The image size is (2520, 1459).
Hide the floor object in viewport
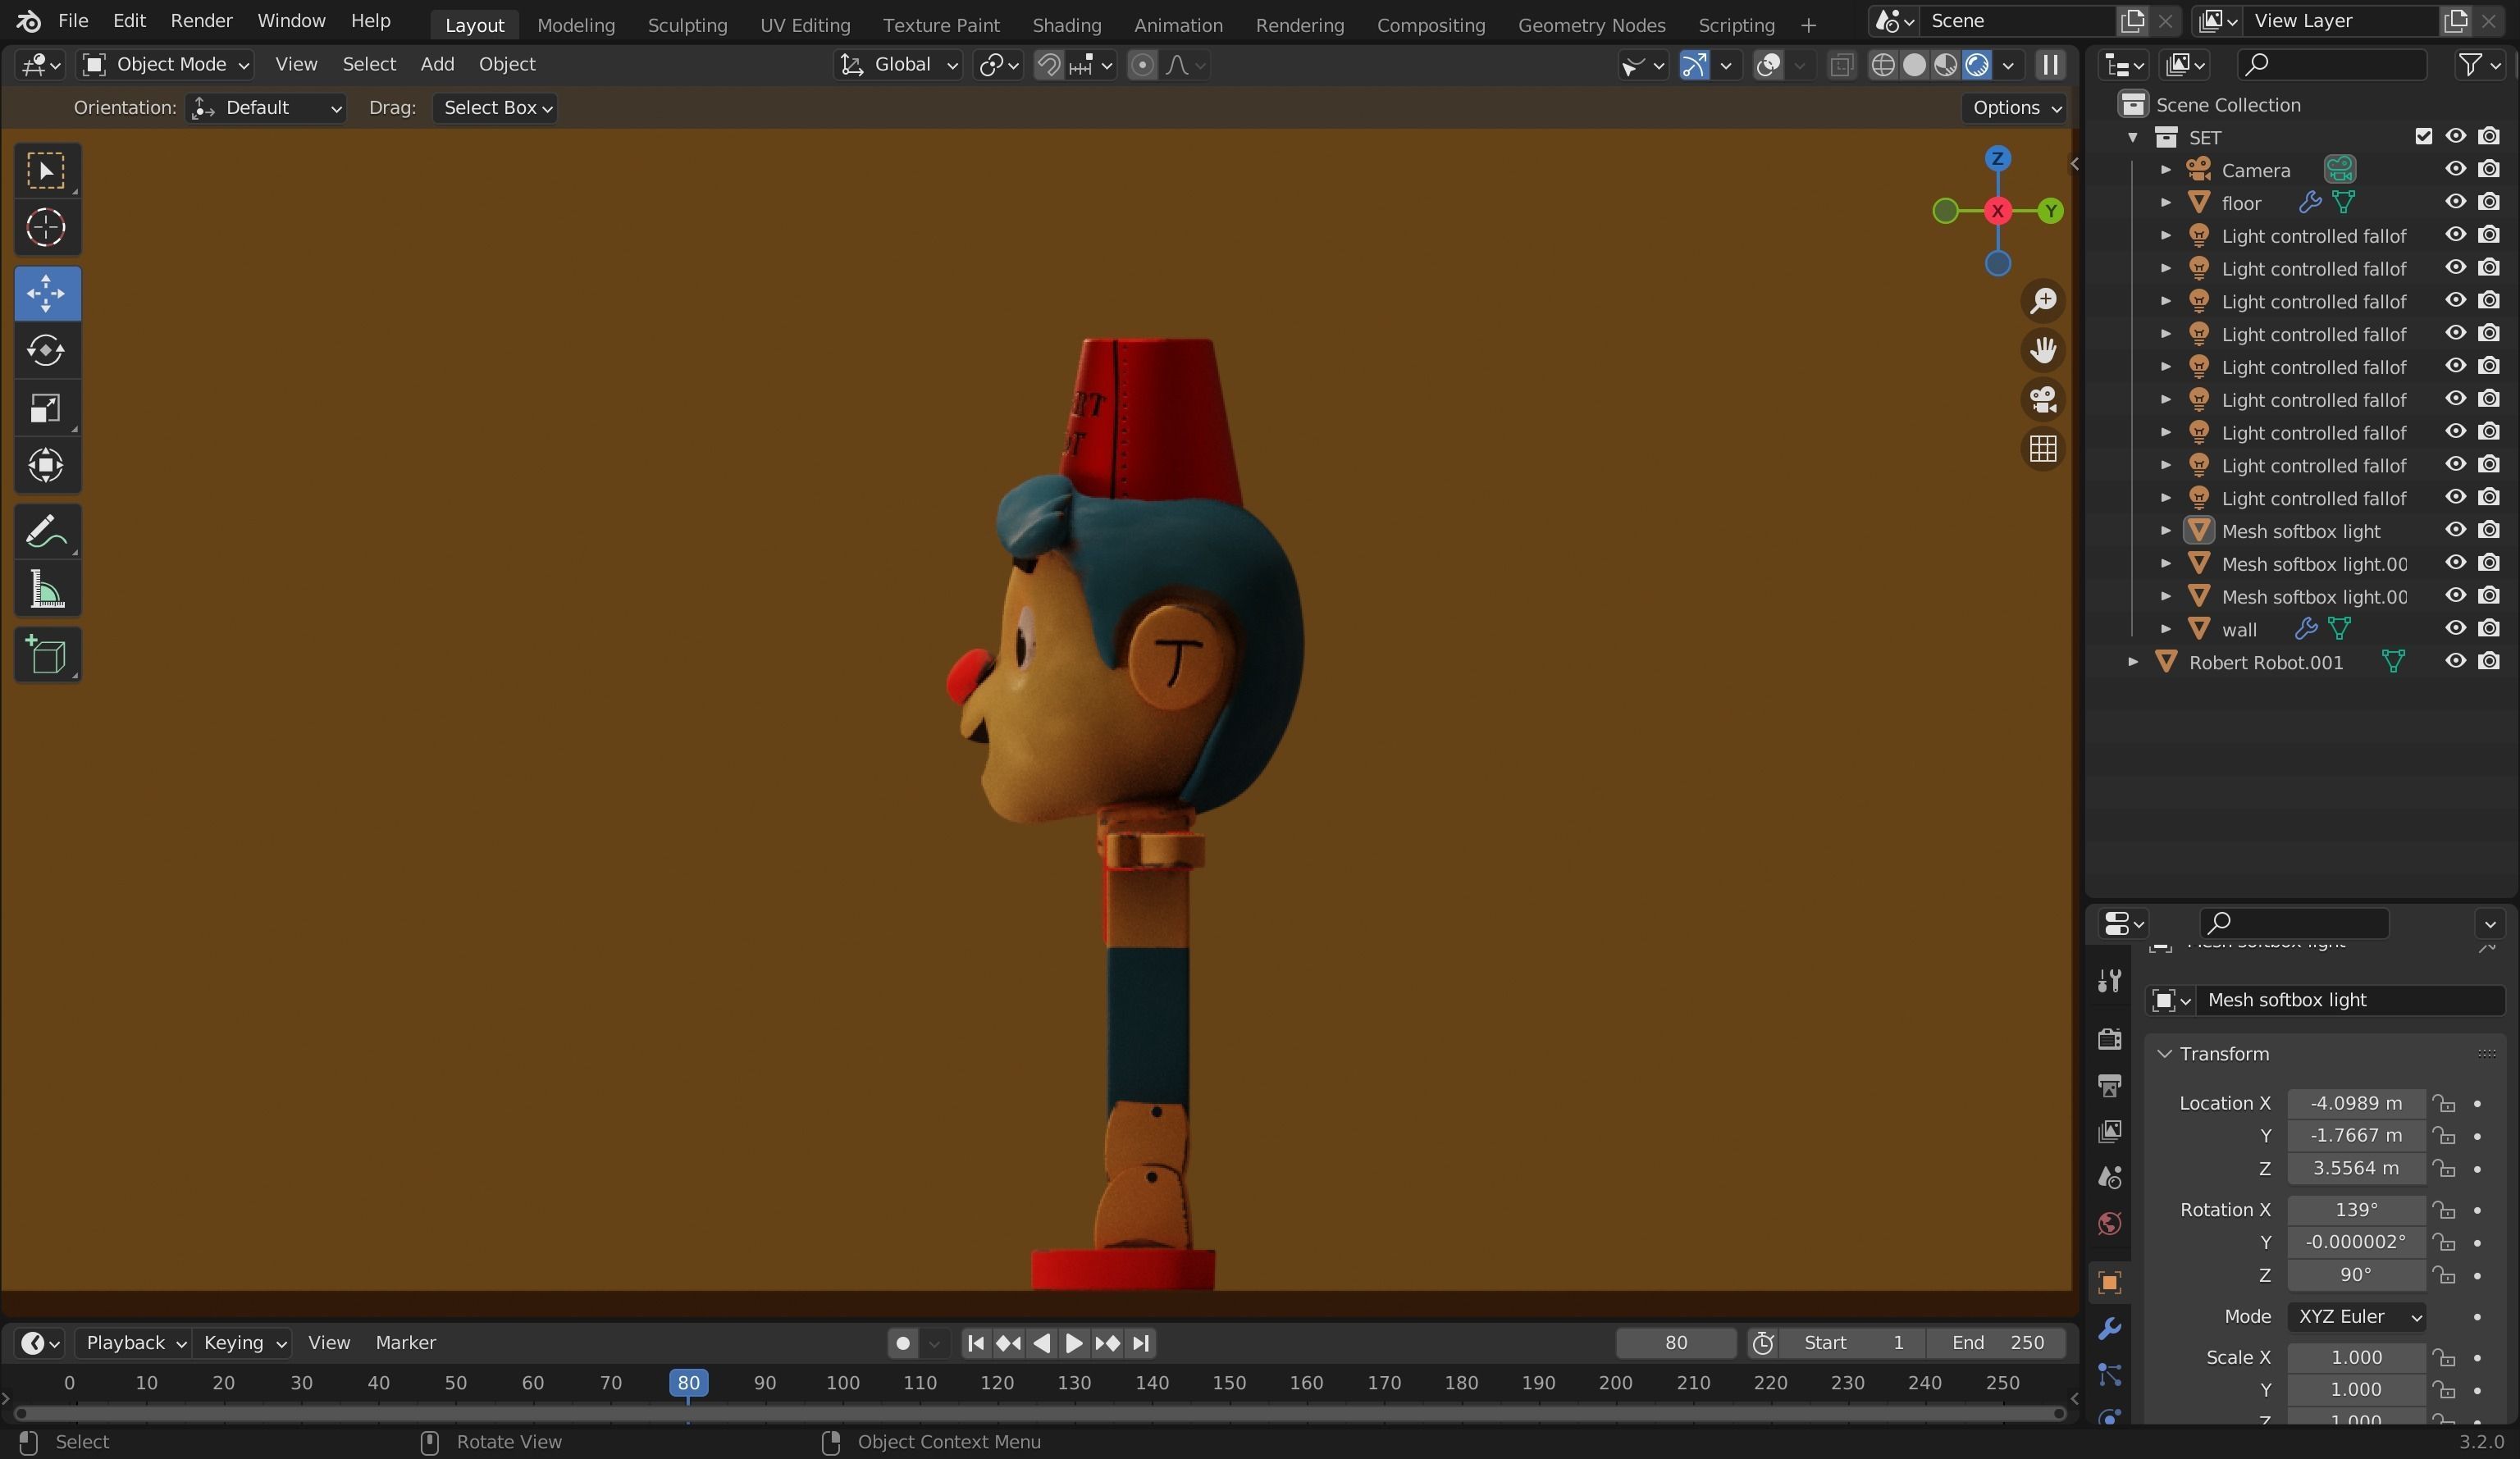2456,202
